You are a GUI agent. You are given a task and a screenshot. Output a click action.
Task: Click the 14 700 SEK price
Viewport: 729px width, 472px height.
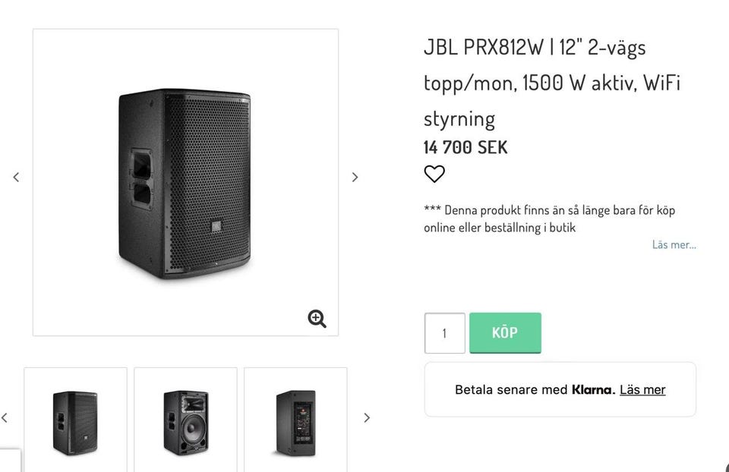click(x=465, y=147)
